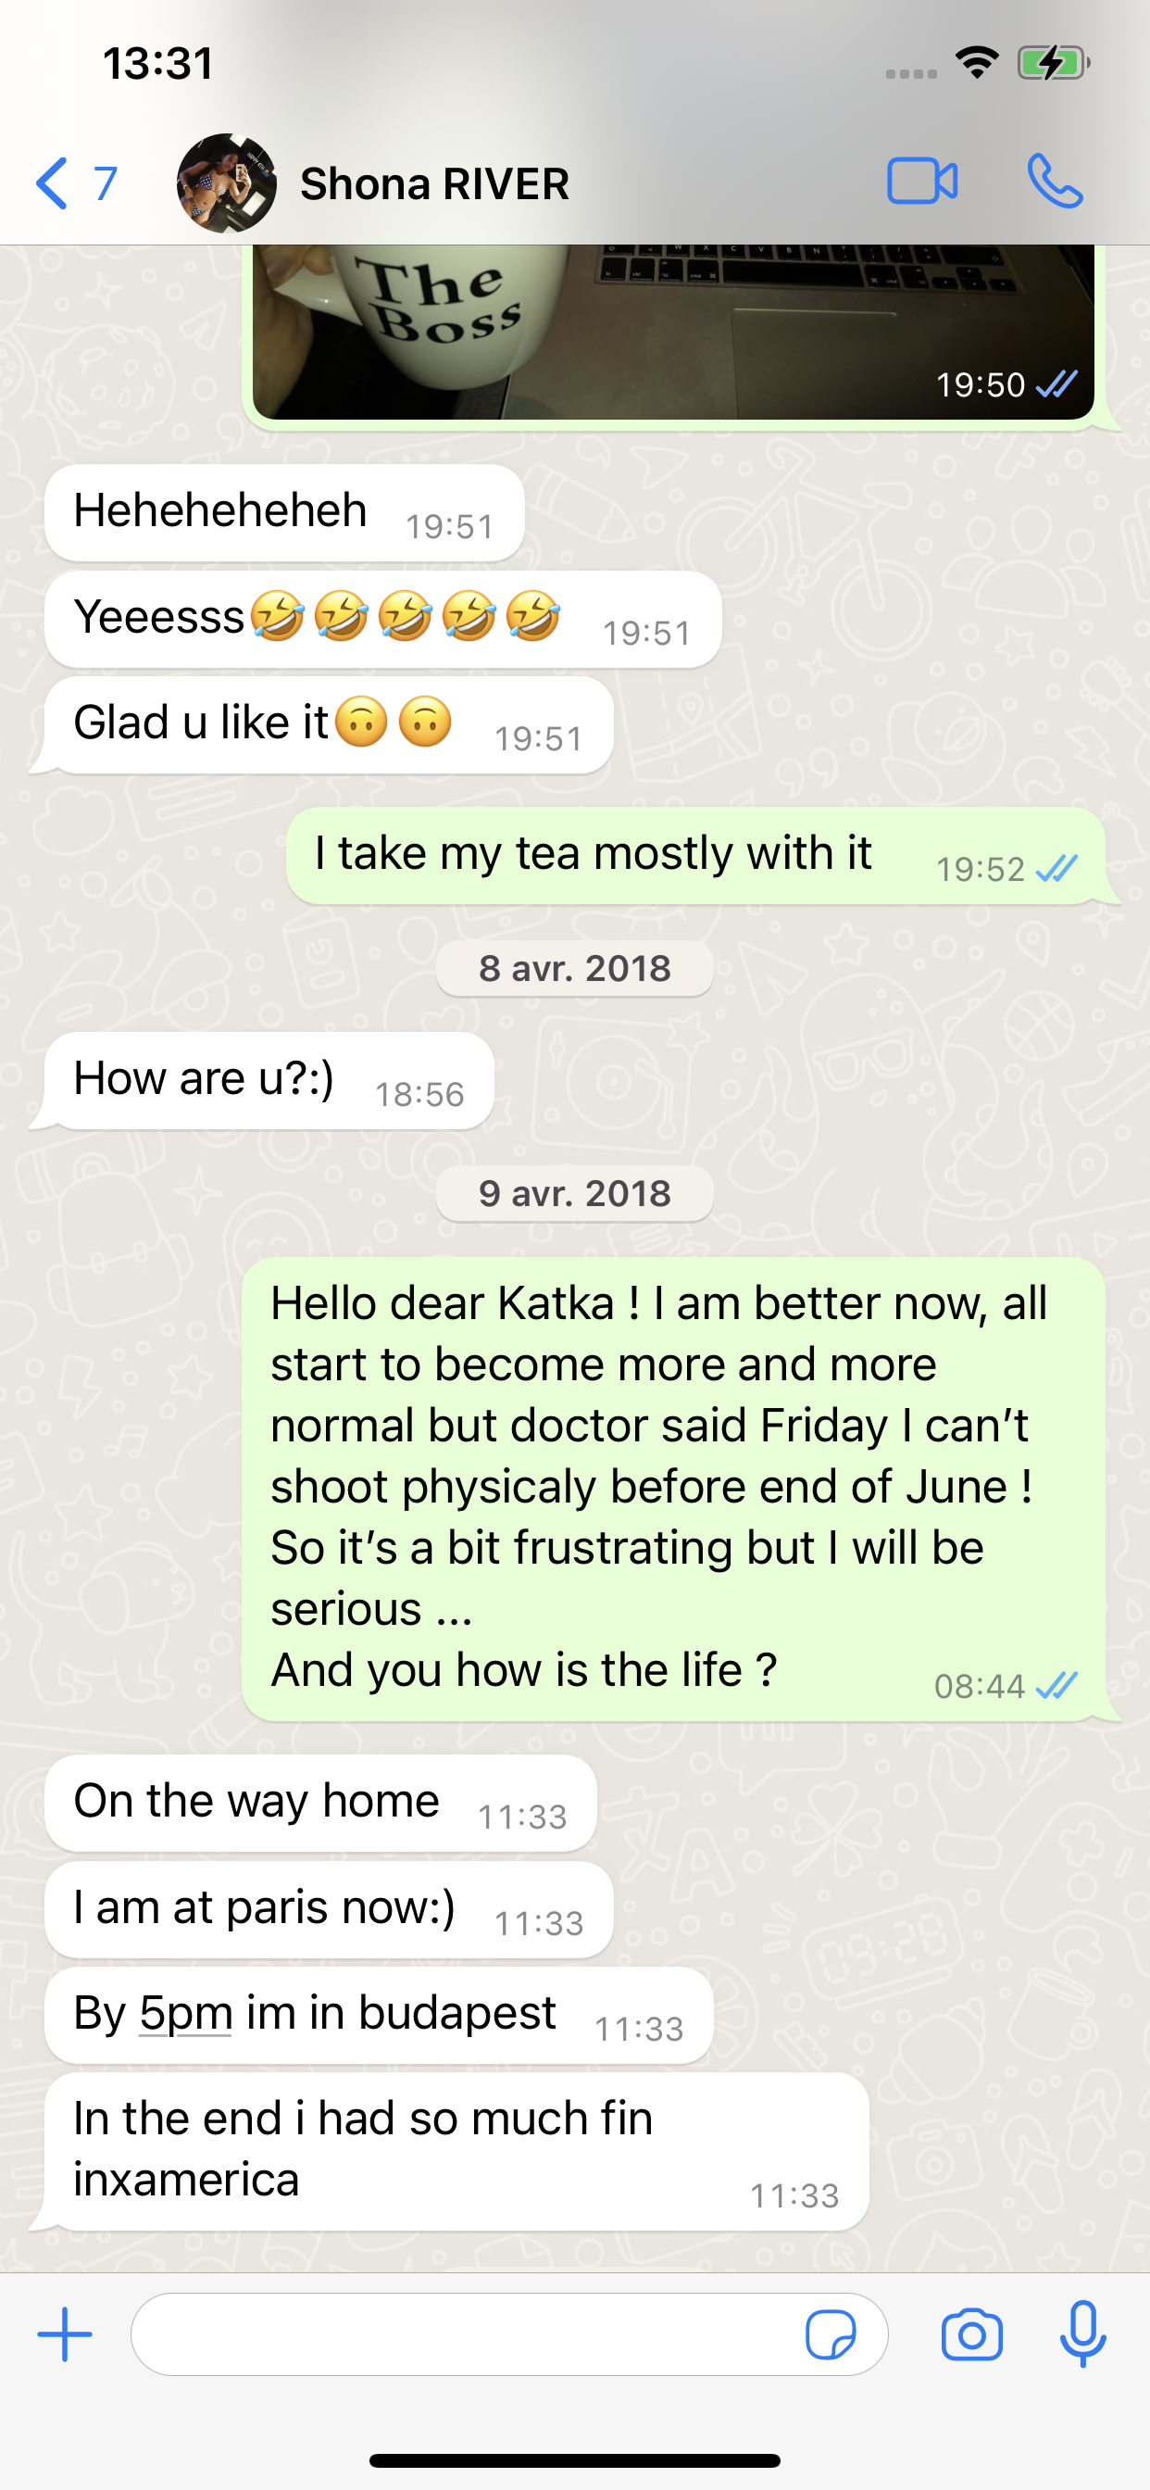Open Shona RIVER's profile picture
Screen dimensions: 1150x2490
click(226, 182)
